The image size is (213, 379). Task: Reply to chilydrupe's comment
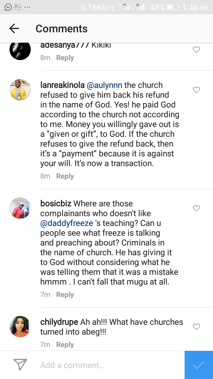(x=65, y=345)
